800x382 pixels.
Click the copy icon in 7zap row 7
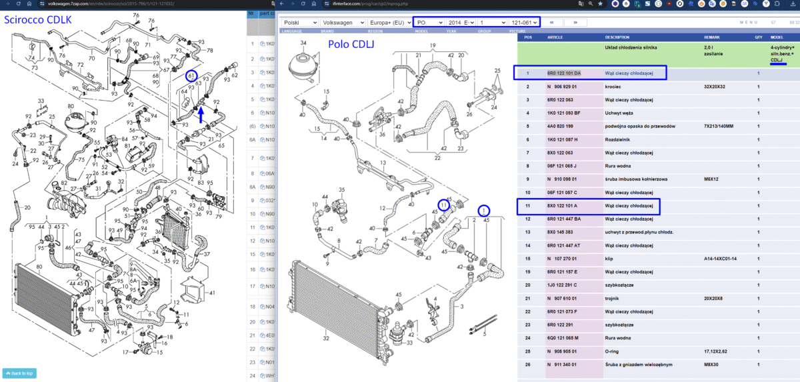point(263,157)
